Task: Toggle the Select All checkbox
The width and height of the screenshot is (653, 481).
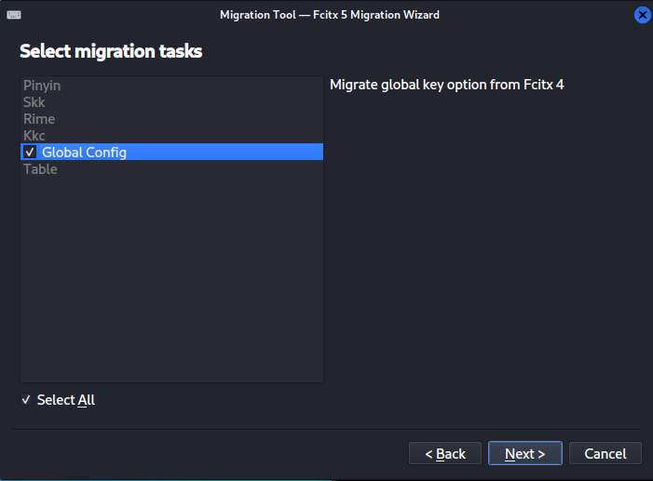Action: pyautogui.click(x=26, y=400)
